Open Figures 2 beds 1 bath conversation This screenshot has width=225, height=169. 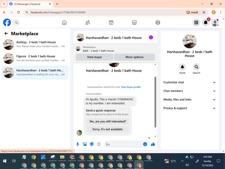pyautogui.click(x=35, y=58)
